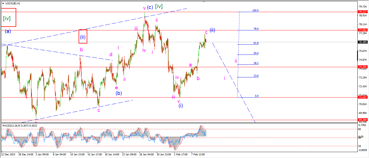Image resolution: width=369 pixels, height=158 pixels.
Task: Select the Fibonacci 23.6 level label
Action: 256,76
